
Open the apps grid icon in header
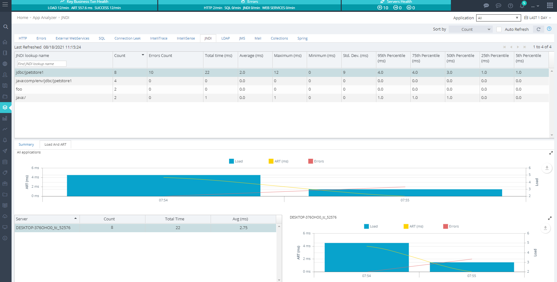click(550, 5)
